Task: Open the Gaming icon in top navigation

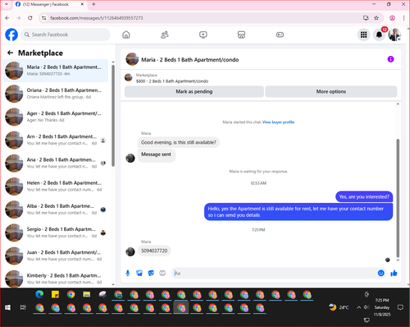Action: (280, 35)
